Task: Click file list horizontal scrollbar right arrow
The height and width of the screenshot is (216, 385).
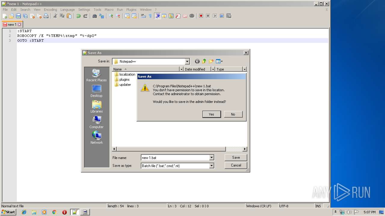Action: (245, 149)
